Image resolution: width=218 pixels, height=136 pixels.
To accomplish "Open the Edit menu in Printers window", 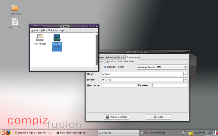I will pyautogui.click(x=43, y=30).
